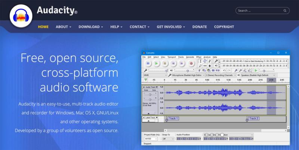Click the Undo arrow icon
This screenshot has width=299, height=150.
[224, 71]
